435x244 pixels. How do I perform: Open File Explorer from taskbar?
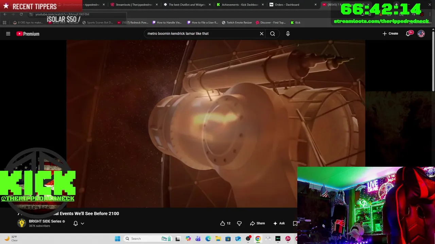[x=218, y=239]
